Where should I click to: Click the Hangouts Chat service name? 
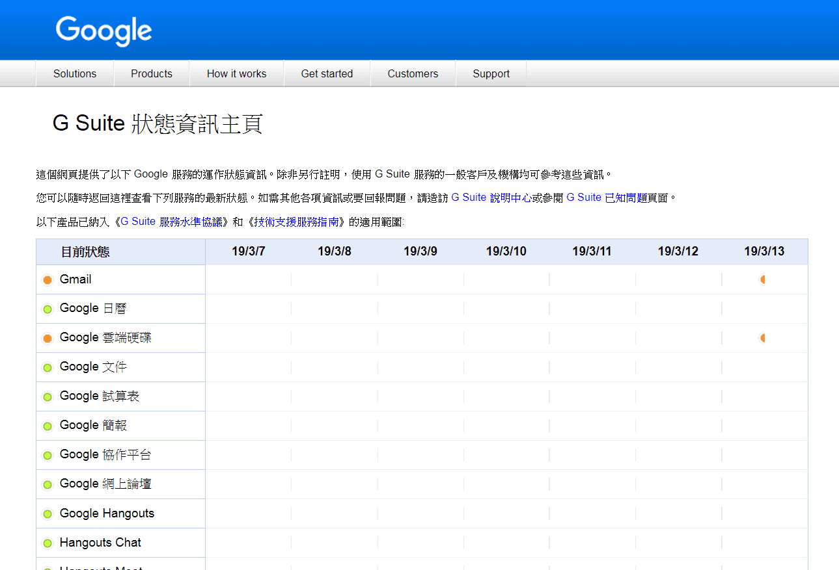100,543
